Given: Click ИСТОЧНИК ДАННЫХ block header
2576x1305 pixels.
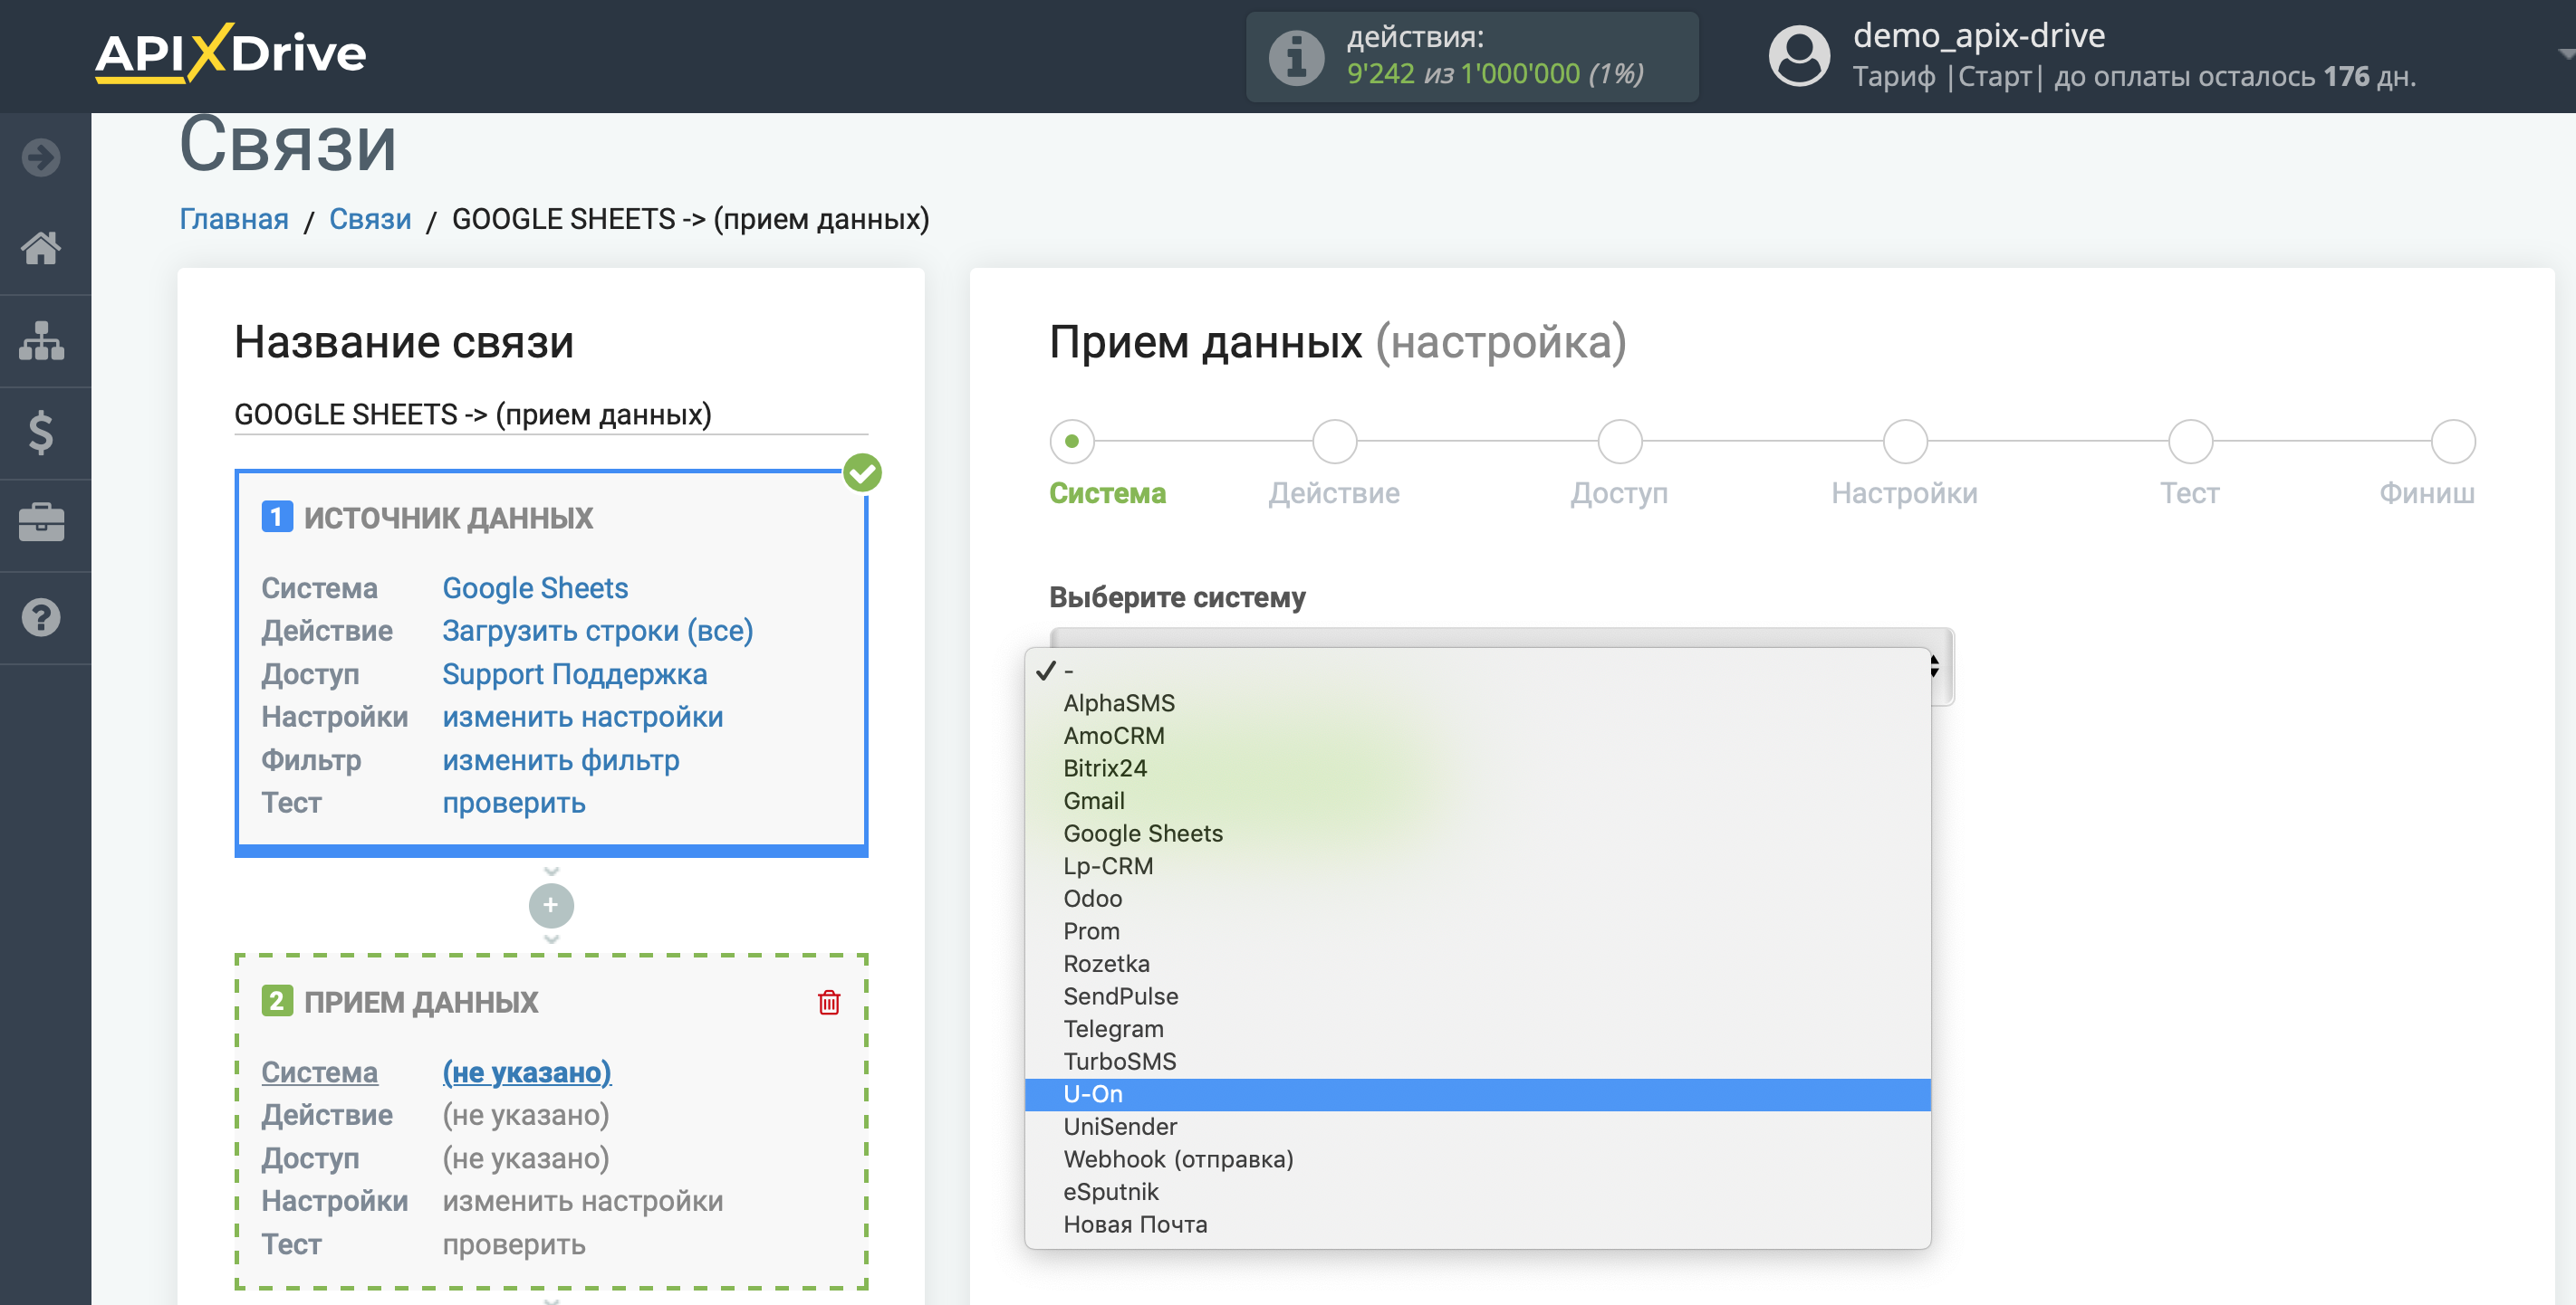Looking at the screenshot, I should click(448, 518).
